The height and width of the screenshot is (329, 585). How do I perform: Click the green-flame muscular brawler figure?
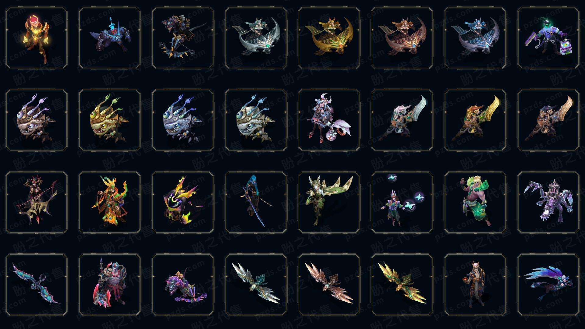[x=475, y=202]
